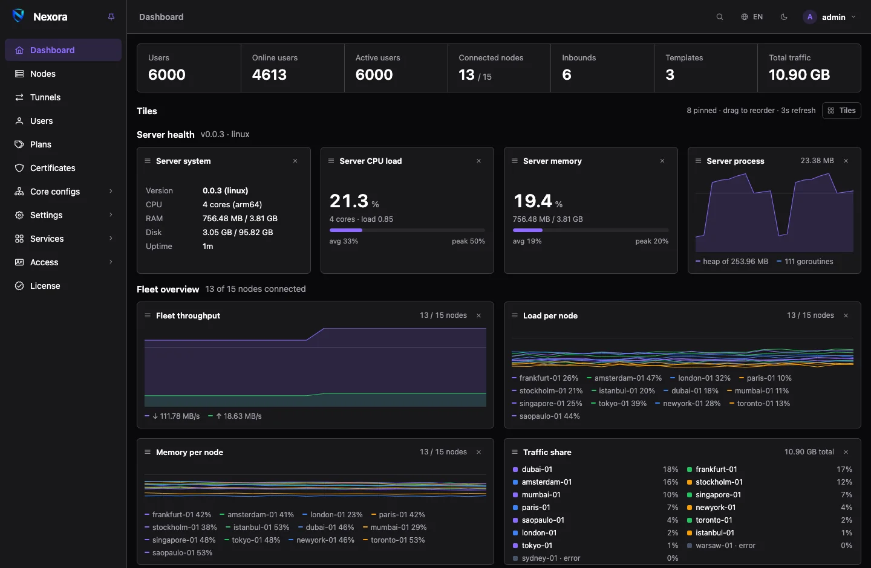Close the Memory per node tile
Viewport: 871px width, 568px height.
478,452
